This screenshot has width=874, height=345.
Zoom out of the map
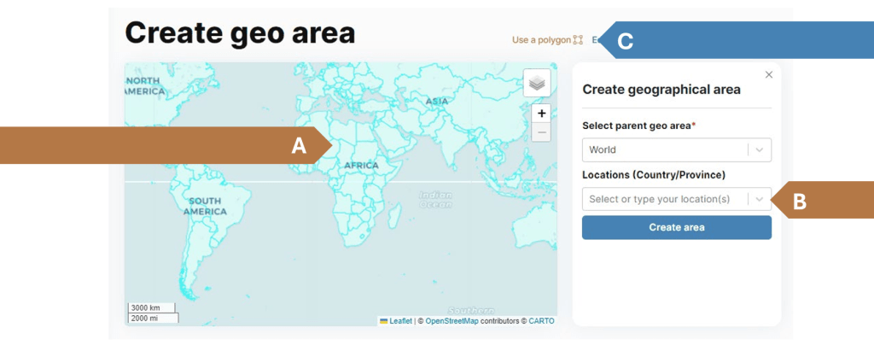click(x=541, y=132)
